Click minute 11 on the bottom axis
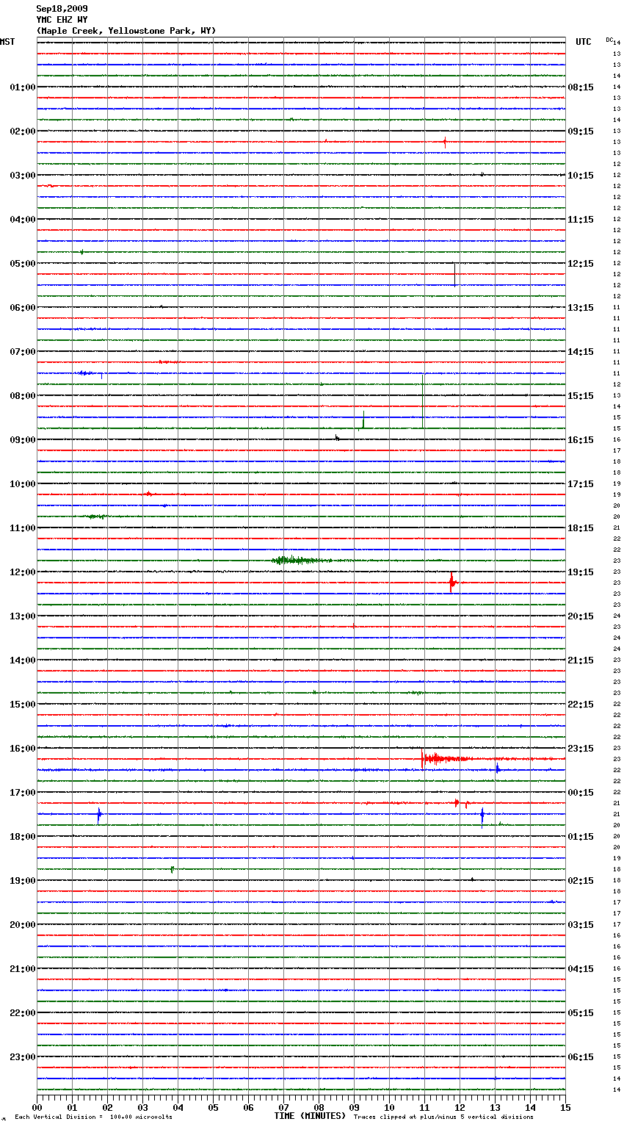This screenshot has height=1127, width=624. tap(424, 1106)
